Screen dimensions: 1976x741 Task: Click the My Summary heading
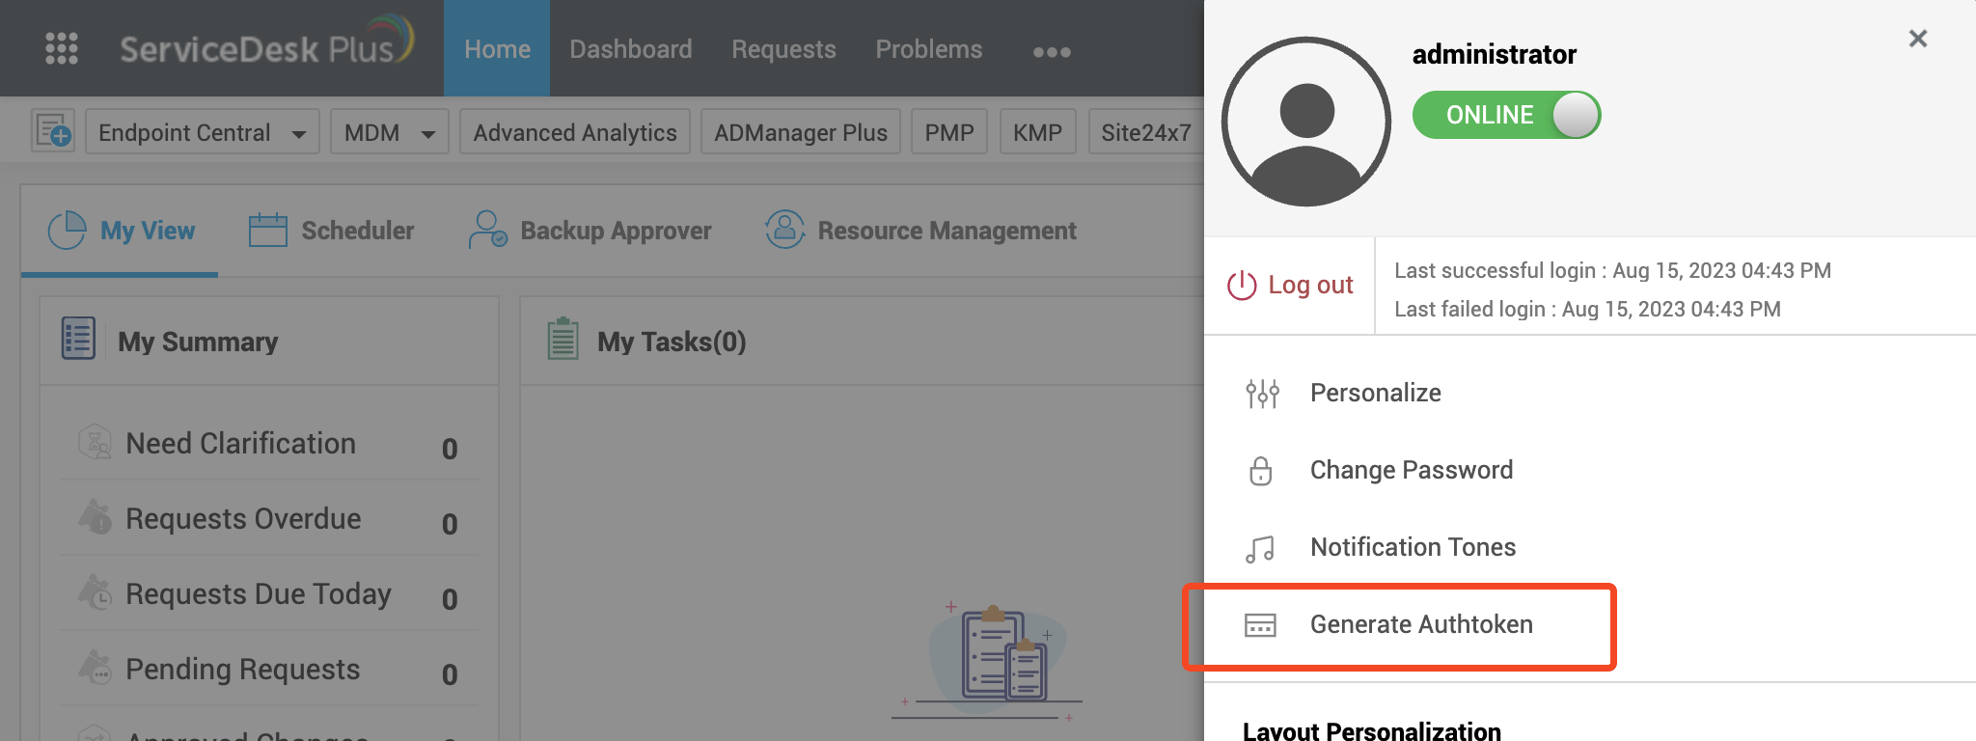(x=198, y=342)
